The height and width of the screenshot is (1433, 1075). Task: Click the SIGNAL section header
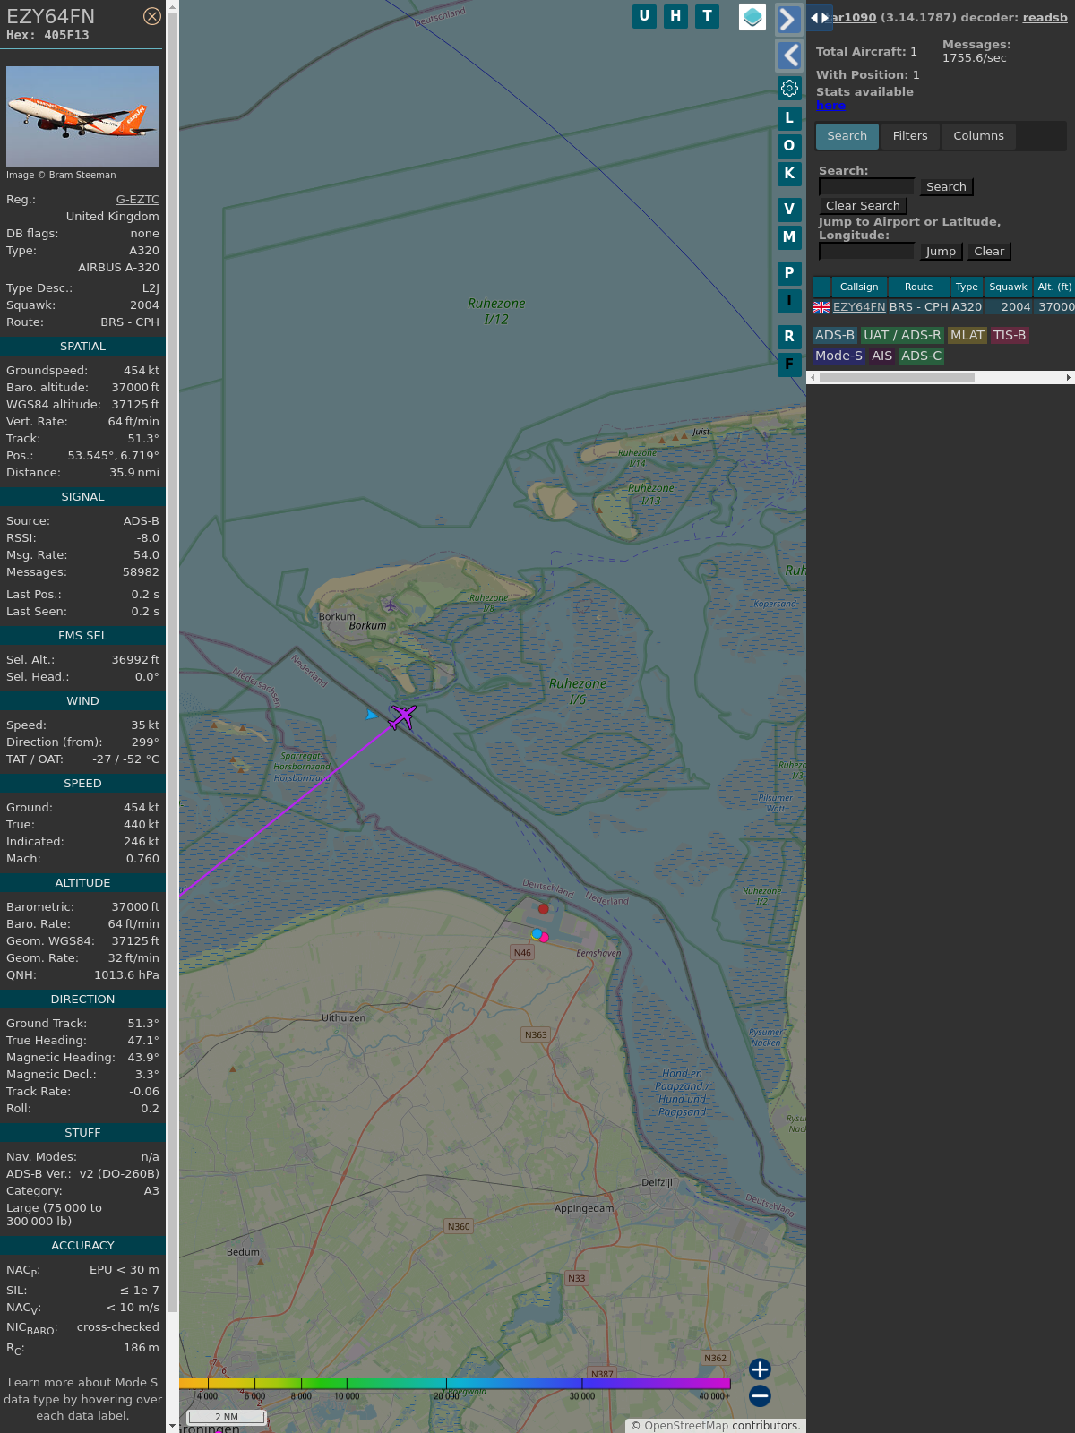tap(82, 496)
